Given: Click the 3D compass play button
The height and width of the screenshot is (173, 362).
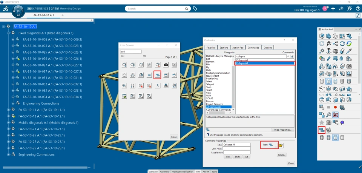Looking at the screenshot, I should 18,11.
